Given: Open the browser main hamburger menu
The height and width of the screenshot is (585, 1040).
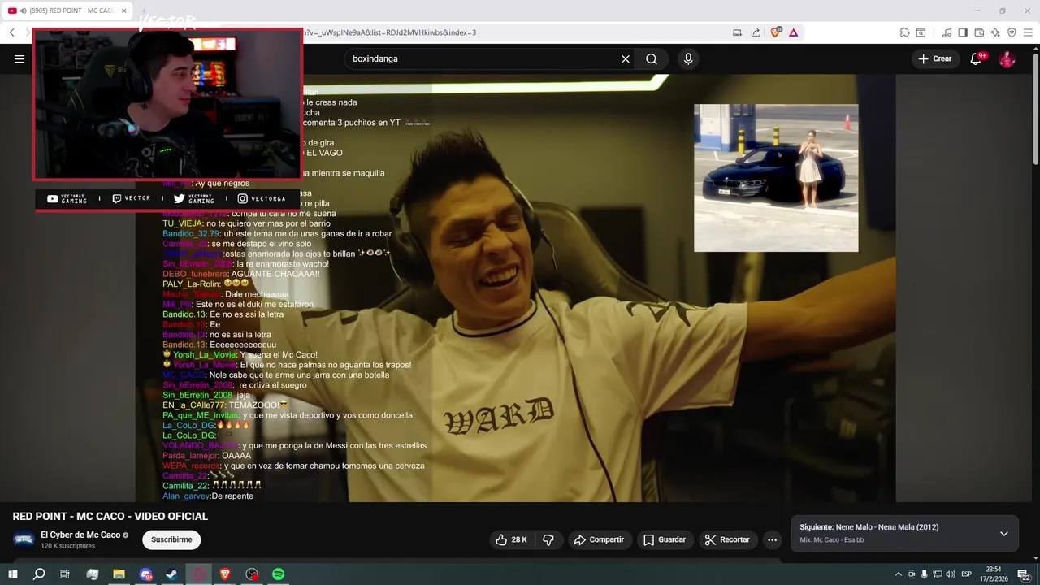Looking at the screenshot, I should point(1028,32).
